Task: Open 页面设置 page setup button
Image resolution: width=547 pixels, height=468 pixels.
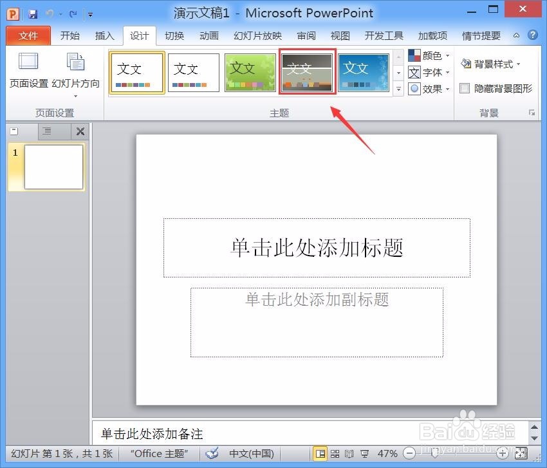Action: pyautogui.click(x=28, y=70)
